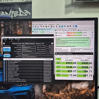This screenshot has height=99, width=99.
Task: Click the All benchmark button
Action: pos(58,59)
